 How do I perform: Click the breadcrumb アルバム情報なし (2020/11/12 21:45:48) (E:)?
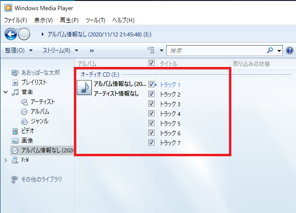(100, 34)
